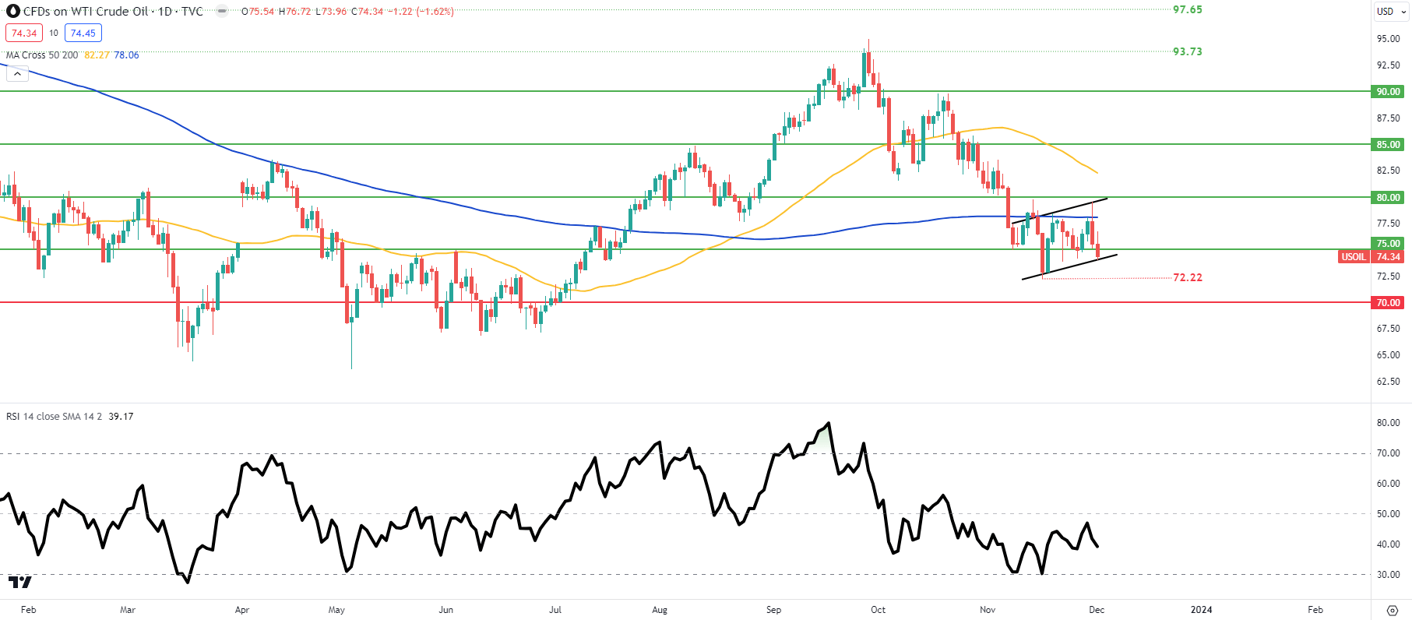Click the 200 MA value 78.06
The image size is (1412, 620).
126,55
